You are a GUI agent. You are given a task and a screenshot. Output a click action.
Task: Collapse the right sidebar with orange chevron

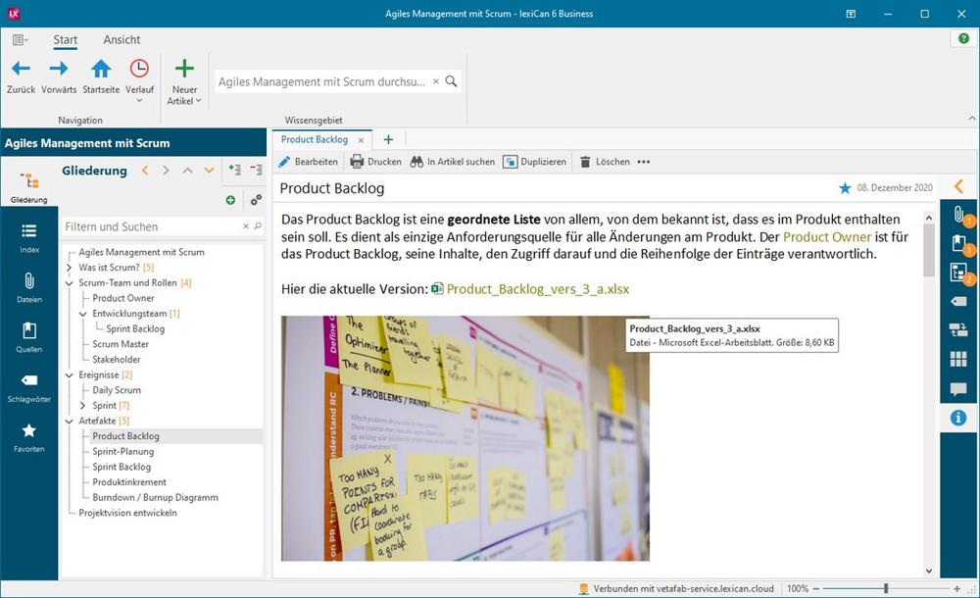click(x=958, y=186)
